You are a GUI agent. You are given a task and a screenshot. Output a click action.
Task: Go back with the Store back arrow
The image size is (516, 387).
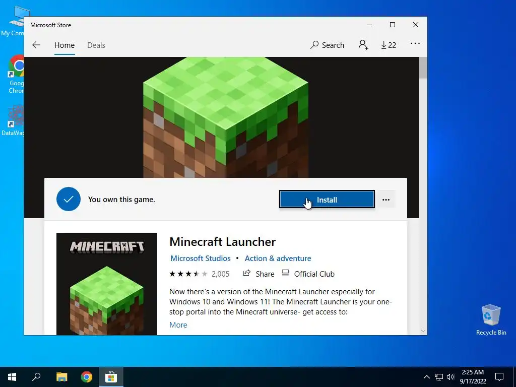point(36,45)
